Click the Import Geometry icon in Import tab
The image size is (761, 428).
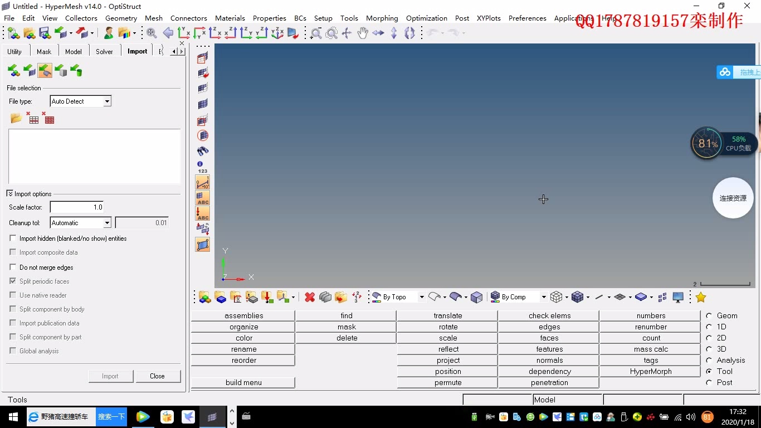click(45, 71)
